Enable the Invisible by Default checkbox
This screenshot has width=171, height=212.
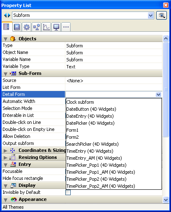pos(68,192)
